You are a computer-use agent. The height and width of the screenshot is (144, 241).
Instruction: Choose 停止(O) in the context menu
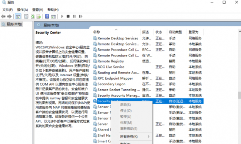(x=126, y=111)
